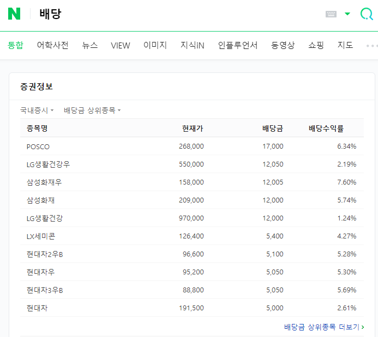This screenshot has height=337, width=378.
Task: Open the LG생활건강우 stock link
Action: tap(48, 164)
